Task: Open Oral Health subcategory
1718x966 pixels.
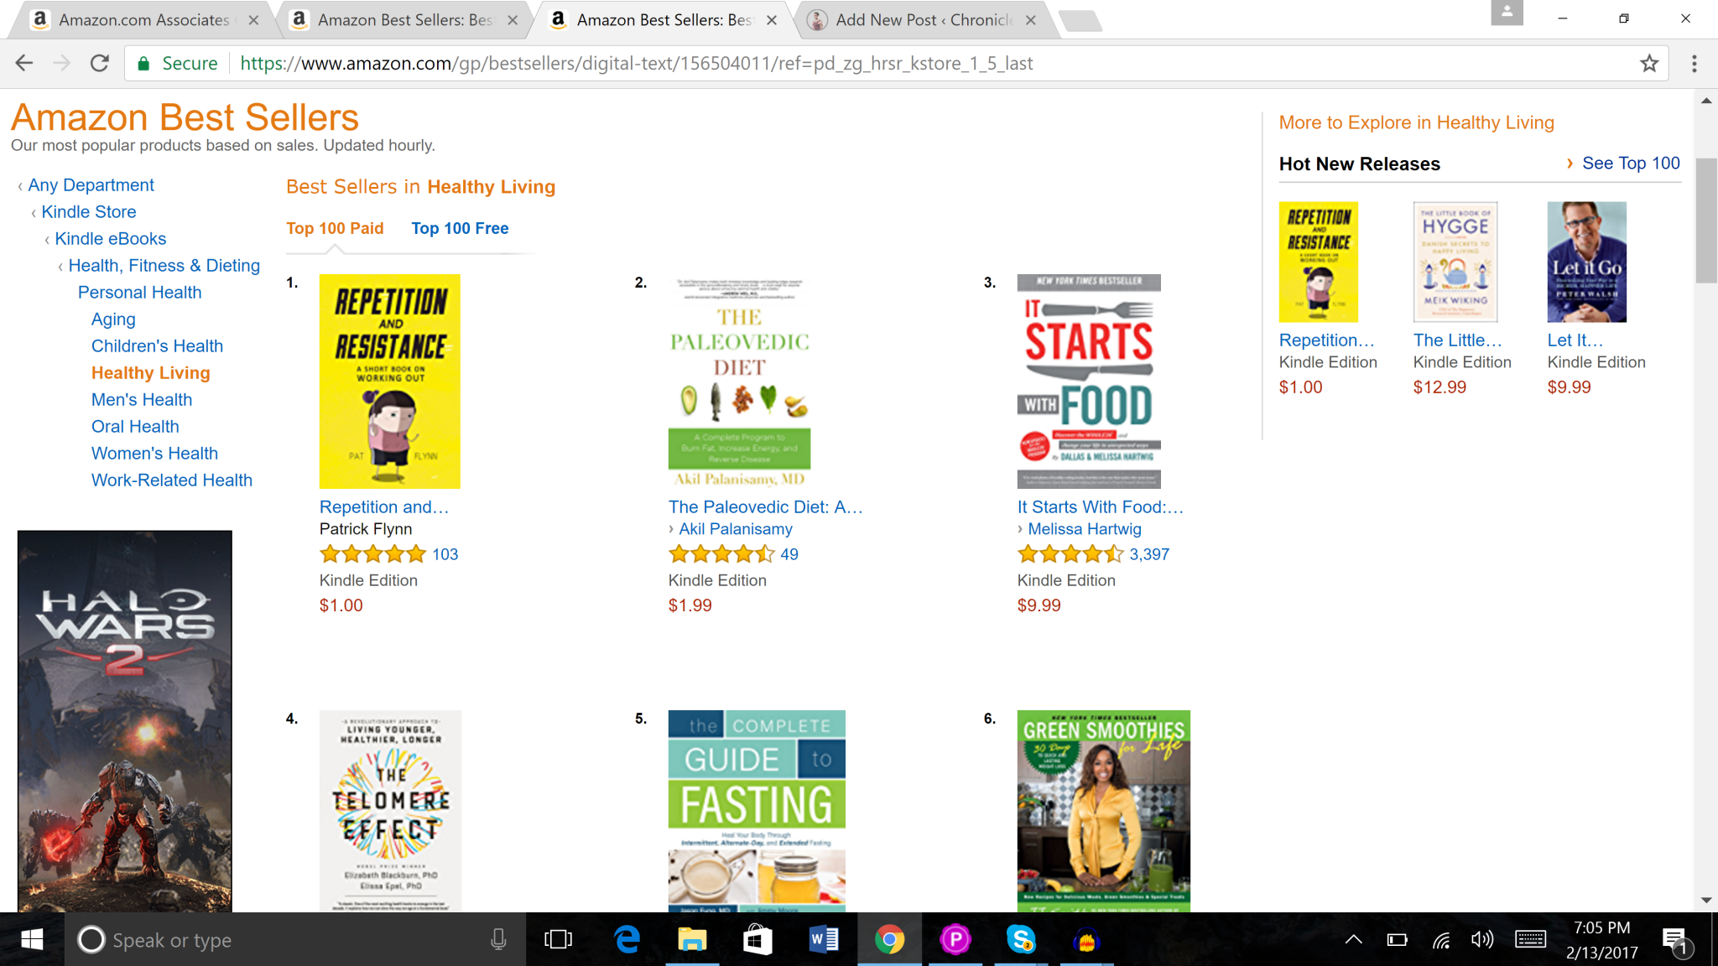Action: tap(135, 426)
